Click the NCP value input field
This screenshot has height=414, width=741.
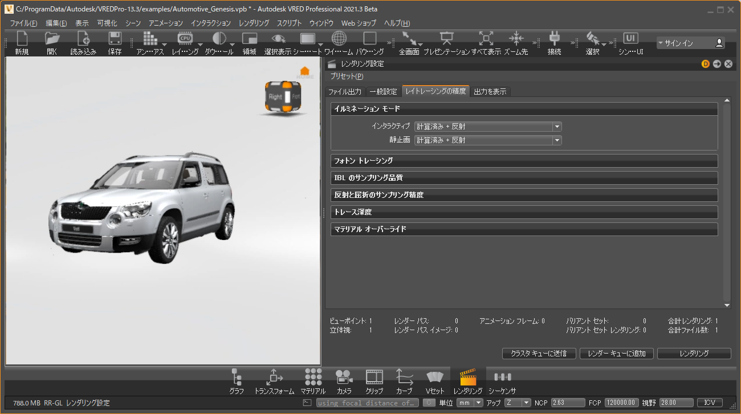(568, 403)
